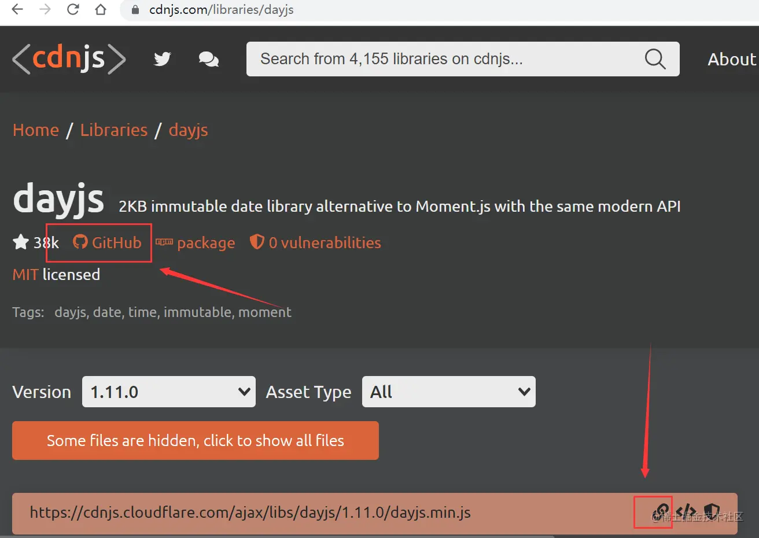
Task: Click the dayjs breadcrumb link
Action: pos(188,131)
